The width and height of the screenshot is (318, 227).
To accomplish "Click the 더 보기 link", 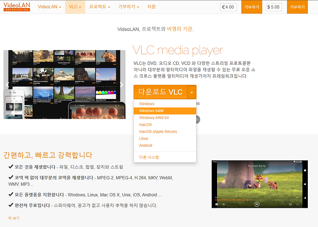I will point(14,218).
